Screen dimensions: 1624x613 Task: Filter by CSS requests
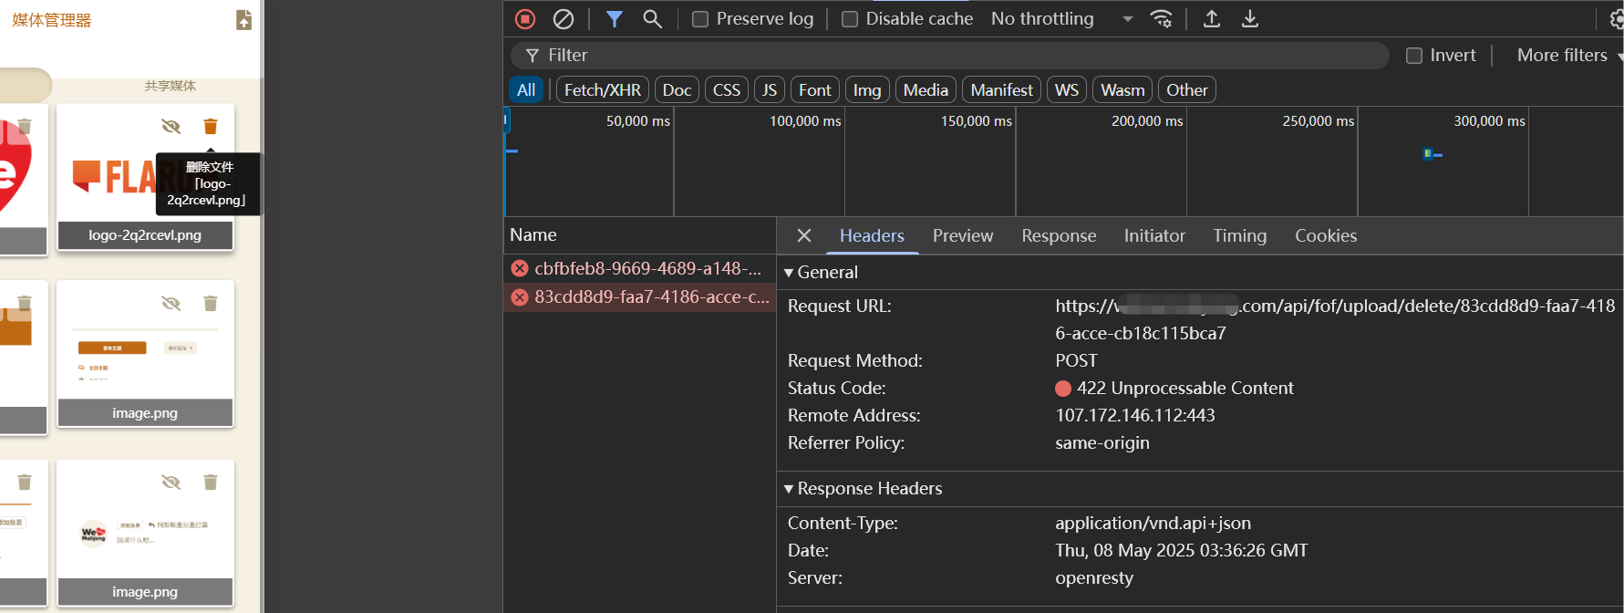(727, 90)
